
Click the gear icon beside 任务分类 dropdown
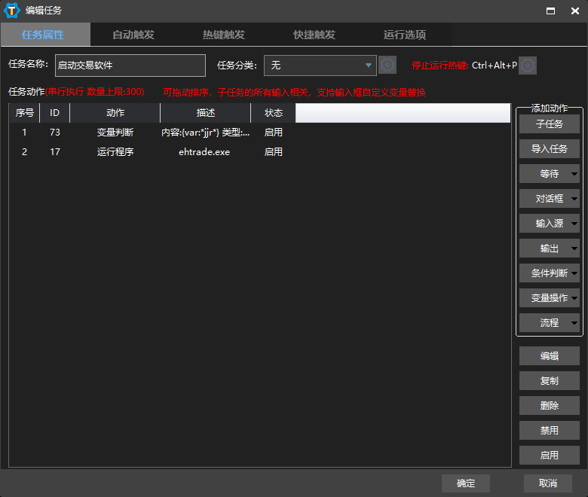pyautogui.click(x=387, y=66)
